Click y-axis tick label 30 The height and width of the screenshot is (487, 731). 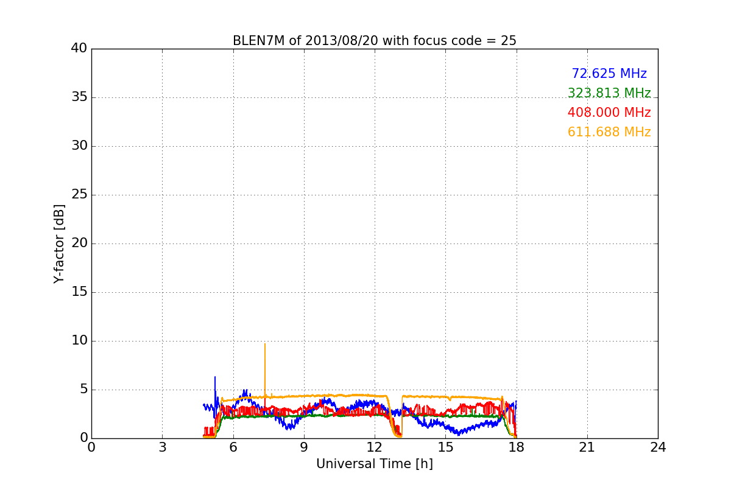[79, 146]
